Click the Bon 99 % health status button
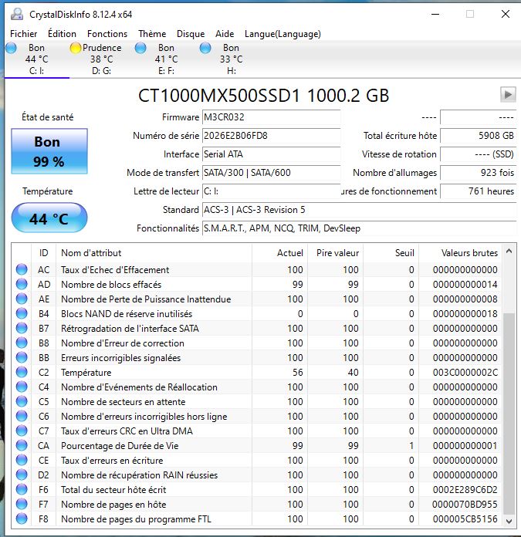The height and width of the screenshot is (537, 521). [49, 151]
